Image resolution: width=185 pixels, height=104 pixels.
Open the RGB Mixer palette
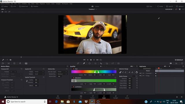(x=20, y=64)
